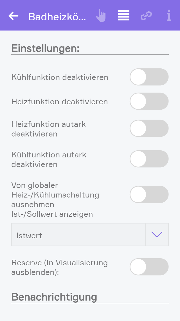The width and height of the screenshot is (180, 321).
Task: Click the Reserve (In Visualisierung ausblenden) label
Action: (x=60, y=268)
